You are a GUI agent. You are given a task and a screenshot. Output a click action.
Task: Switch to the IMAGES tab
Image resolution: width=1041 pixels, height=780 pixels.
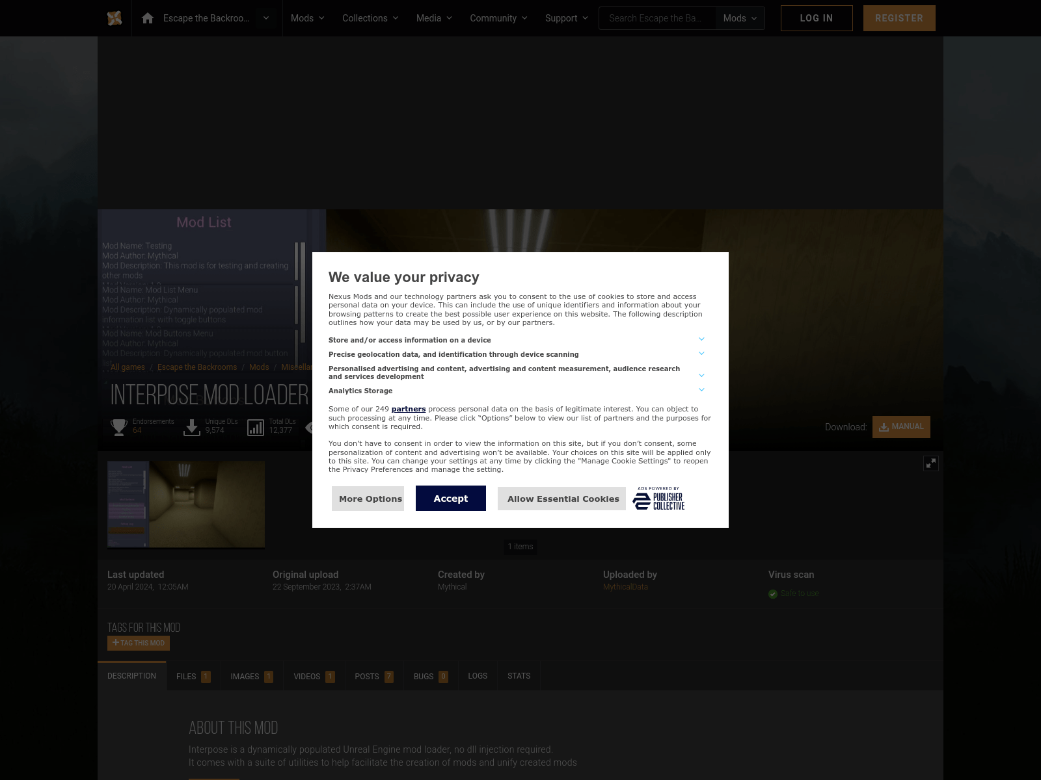tap(252, 677)
